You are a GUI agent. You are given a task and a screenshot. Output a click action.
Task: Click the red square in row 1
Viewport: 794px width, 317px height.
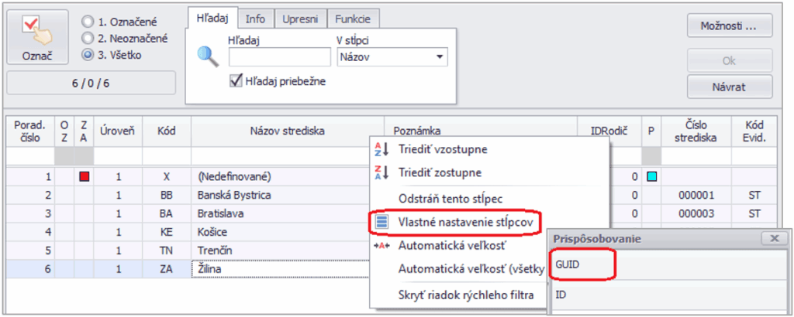(84, 177)
